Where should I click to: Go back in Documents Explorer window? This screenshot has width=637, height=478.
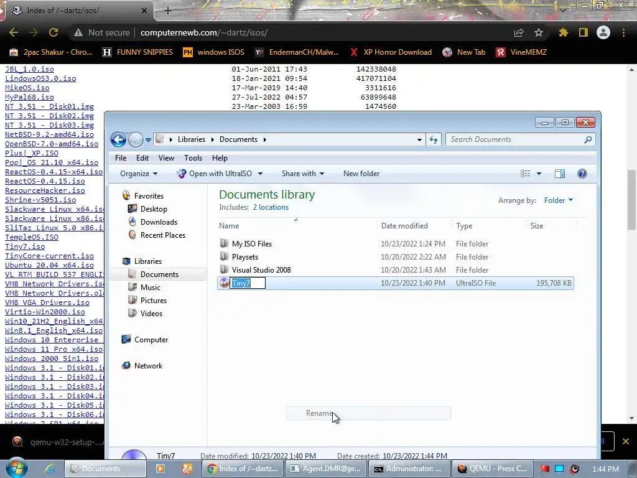(x=118, y=140)
